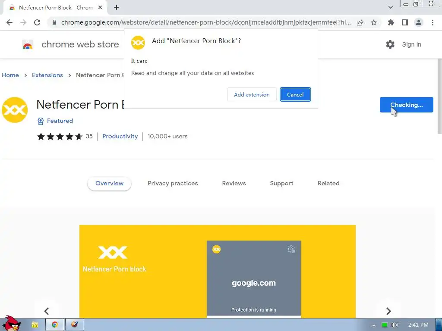Open the Web Store settings gear
This screenshot has height=331, width=442.
(390, 44)
